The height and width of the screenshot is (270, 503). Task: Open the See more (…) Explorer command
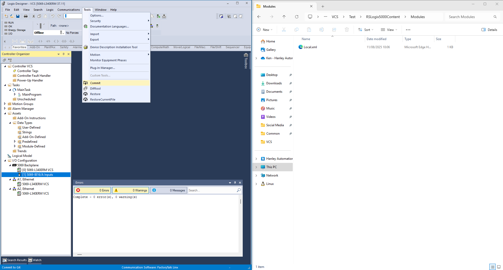408,30
